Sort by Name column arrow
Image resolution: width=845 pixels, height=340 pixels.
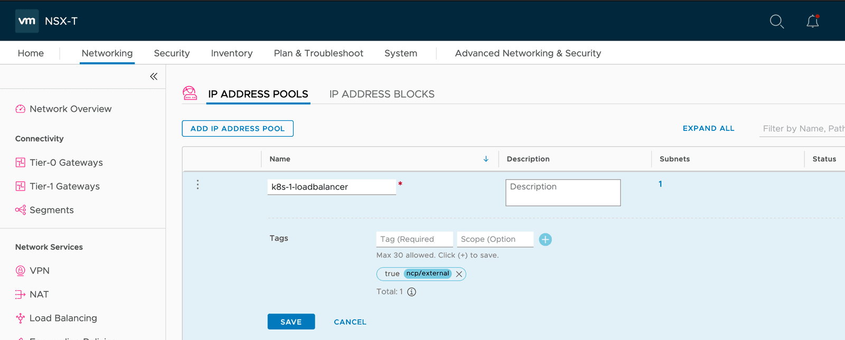486,159
